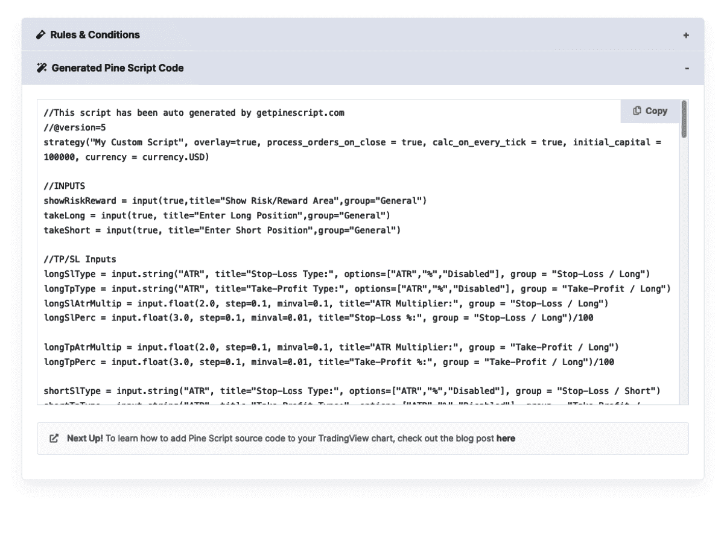Place cursor on the //@version=5 line

(75, 128)
